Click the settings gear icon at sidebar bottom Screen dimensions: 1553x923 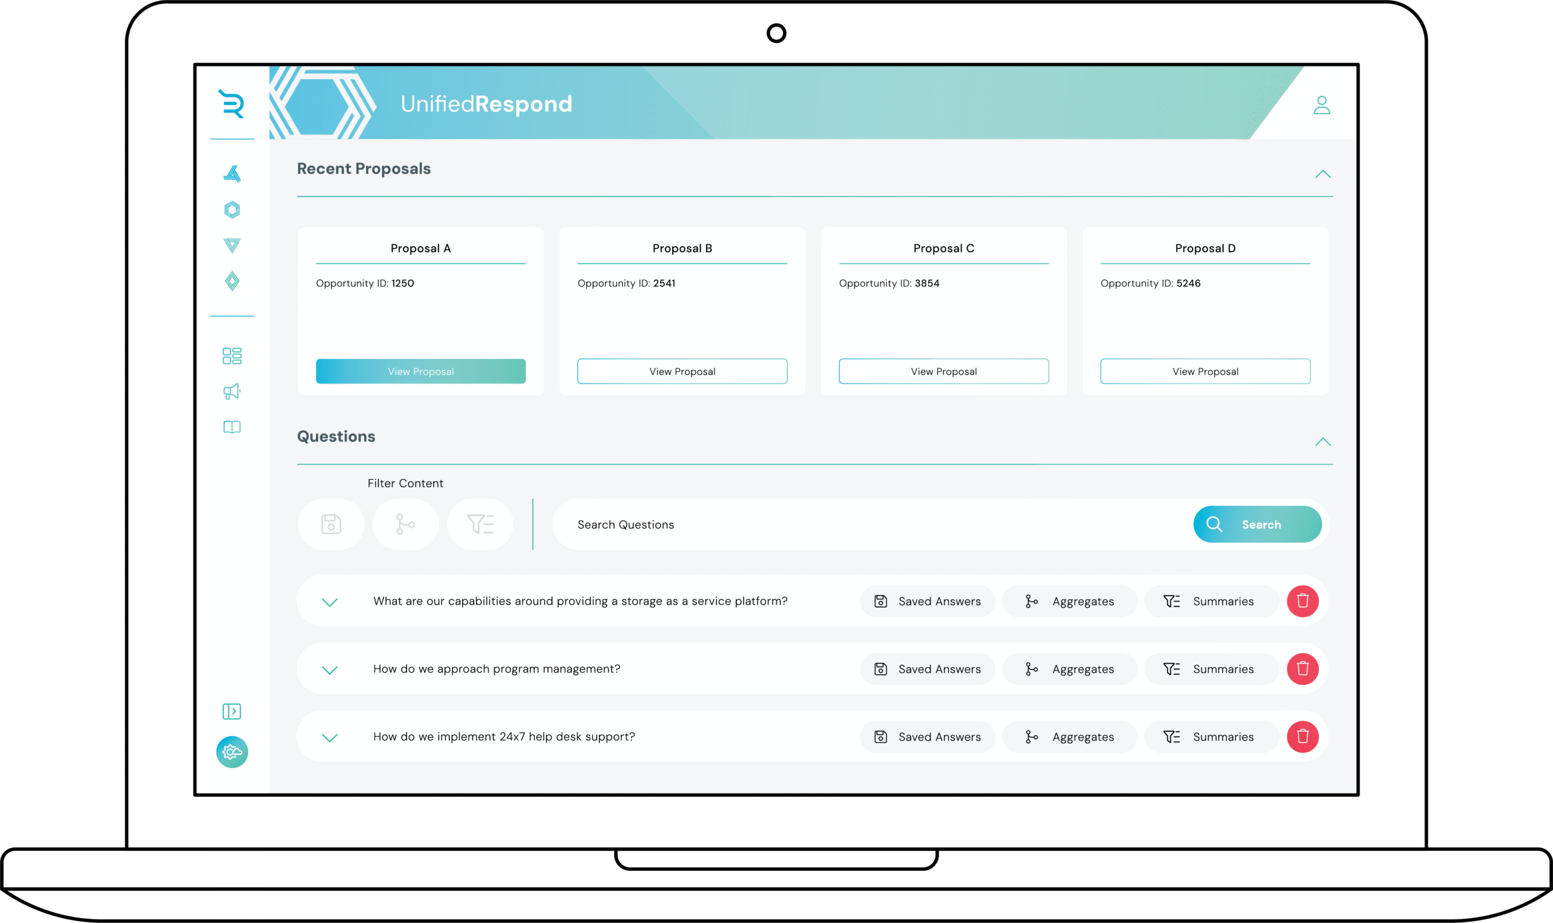tap(232, 752)
